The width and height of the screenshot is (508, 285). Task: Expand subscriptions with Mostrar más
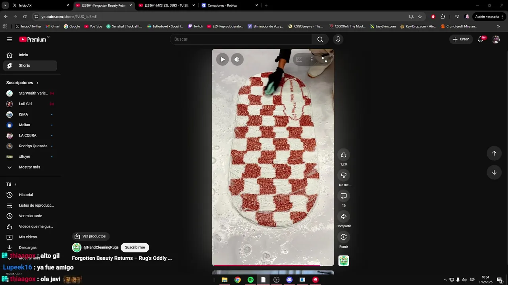pyautogui.click(x=30, y=167)
